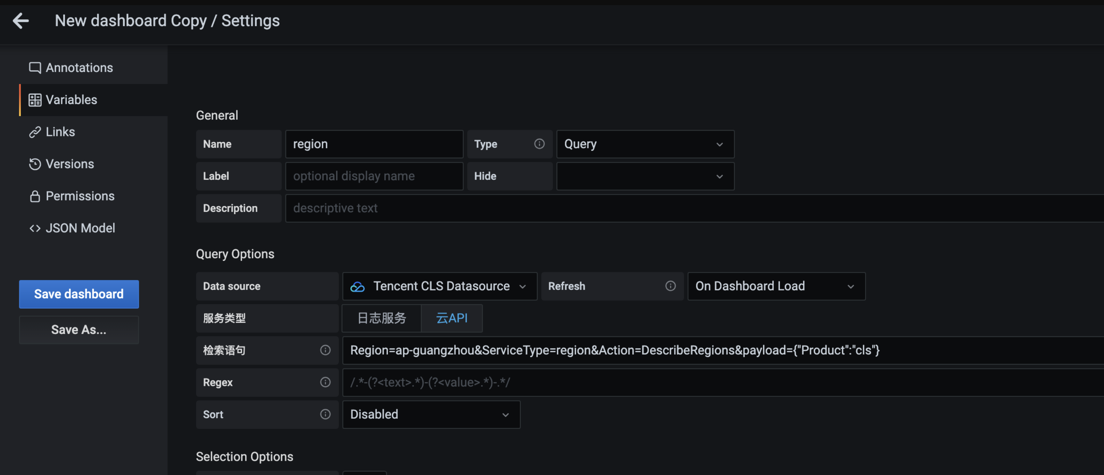
Task: Click the Versions history icon
Action: coord(35,164)
